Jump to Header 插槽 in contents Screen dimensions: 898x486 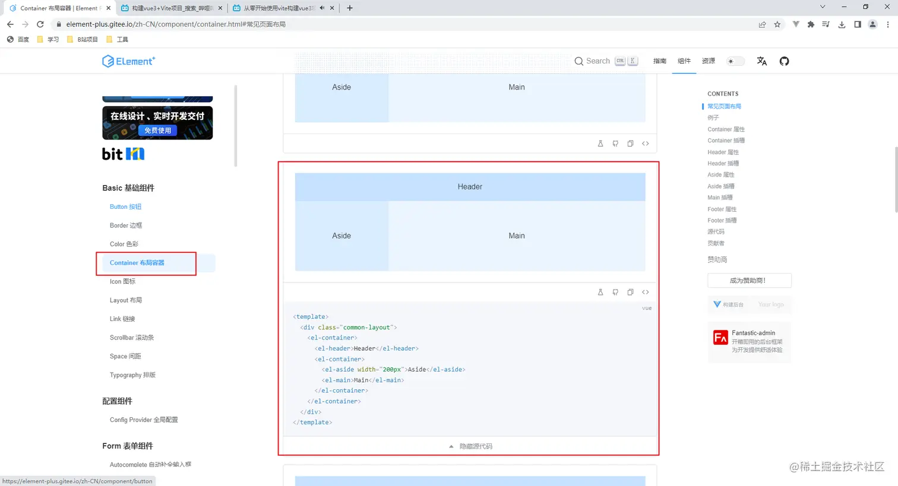pyautogui.click(x=723, y=163)
